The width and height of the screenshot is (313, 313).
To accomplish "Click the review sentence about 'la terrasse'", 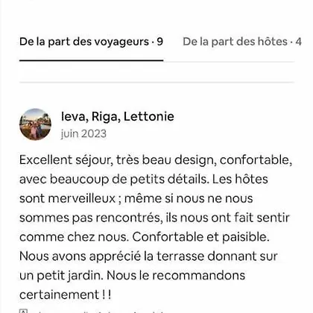I will pos(148,266).
